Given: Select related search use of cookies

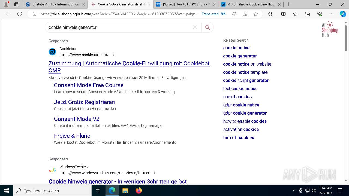Looking at the screenshot, I should tap(237, 97).
